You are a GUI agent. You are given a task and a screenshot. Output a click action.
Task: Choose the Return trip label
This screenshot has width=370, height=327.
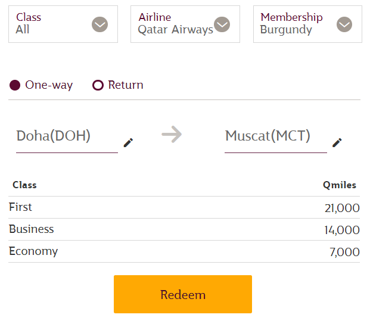[x=126, y=85]
